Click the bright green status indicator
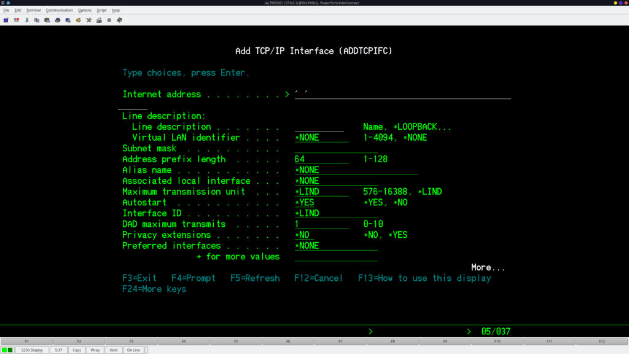The width and height of the screenshot is (629, 354). [x=4, y=350]
